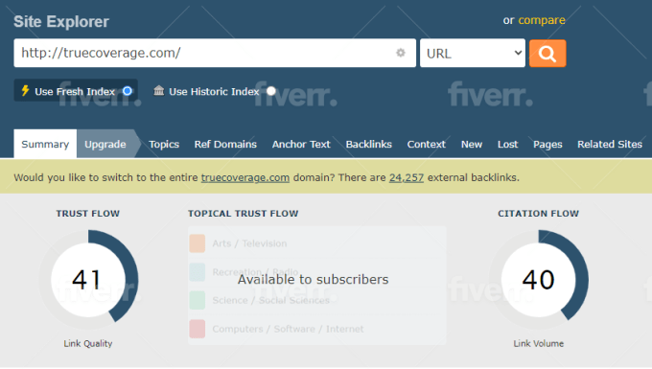Go to the Ref Domains tab
Screen dimensions: 652x369
tap(225, 144)
